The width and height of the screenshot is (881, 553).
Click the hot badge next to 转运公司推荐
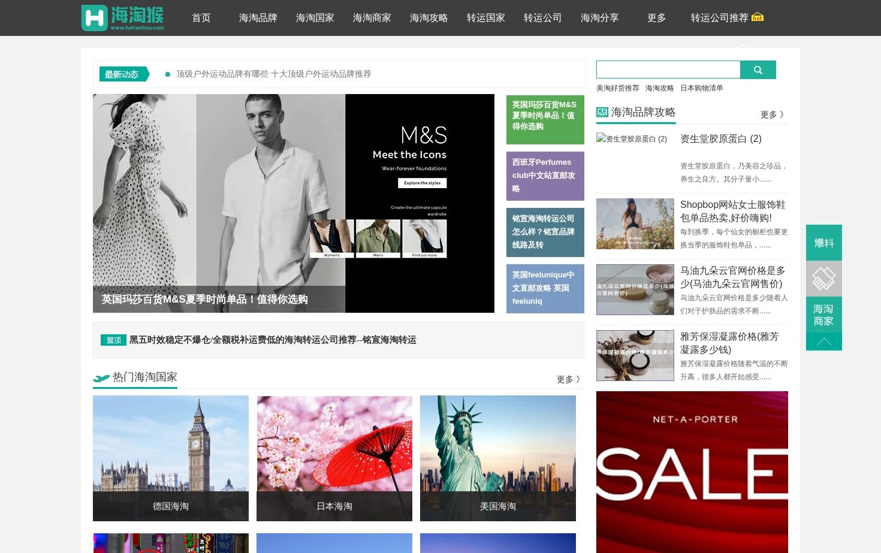tap(758, 17)
